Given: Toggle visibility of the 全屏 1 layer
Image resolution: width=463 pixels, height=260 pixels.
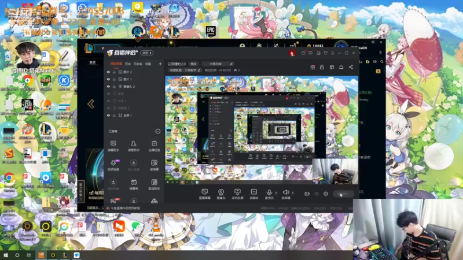Looking at the screenshot, I should 108,115.
